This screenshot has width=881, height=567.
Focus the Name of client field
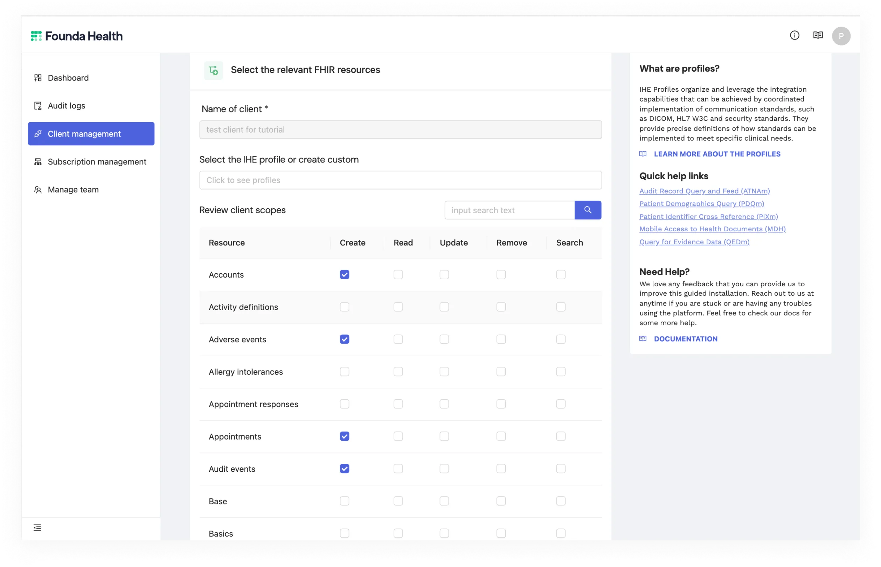click(400, 129)
